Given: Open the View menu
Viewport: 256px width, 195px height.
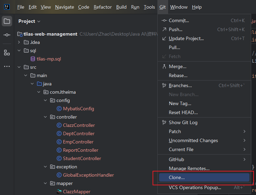Looking at the screenshot, I should tap(46, 7).
